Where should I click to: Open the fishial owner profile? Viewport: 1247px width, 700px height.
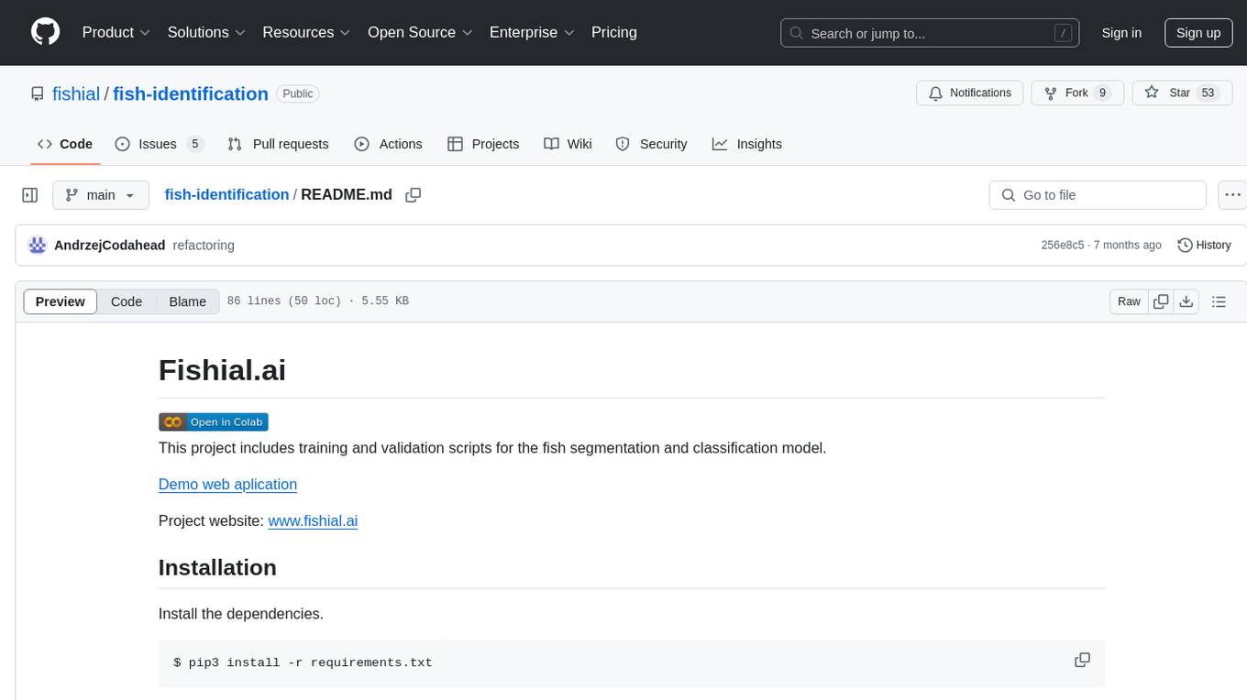(76, 93)
